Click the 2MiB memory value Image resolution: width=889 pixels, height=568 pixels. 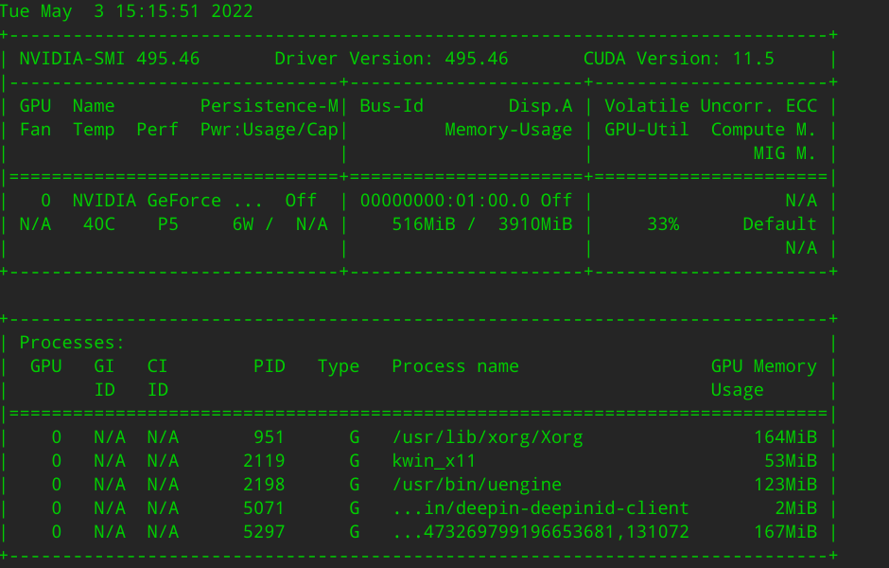(x=796, y=508)
